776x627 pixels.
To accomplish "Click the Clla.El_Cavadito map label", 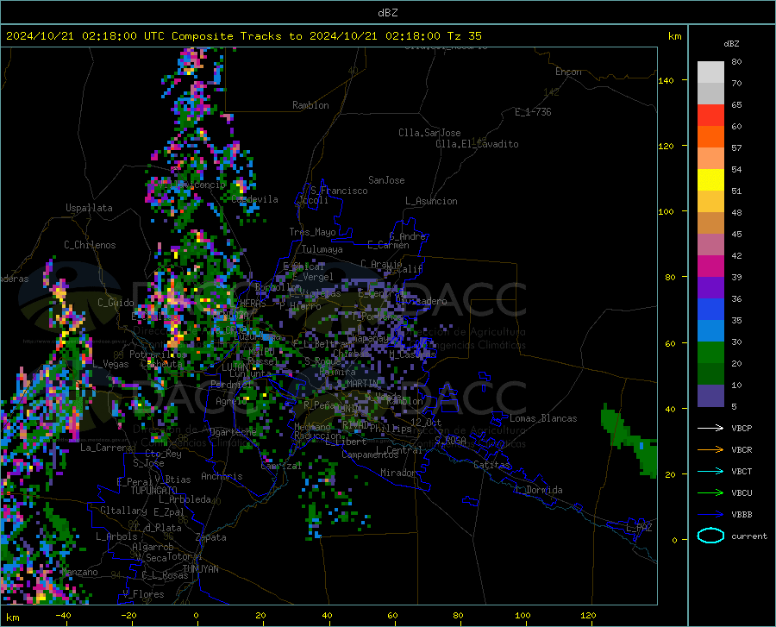I will pos(477,144).
